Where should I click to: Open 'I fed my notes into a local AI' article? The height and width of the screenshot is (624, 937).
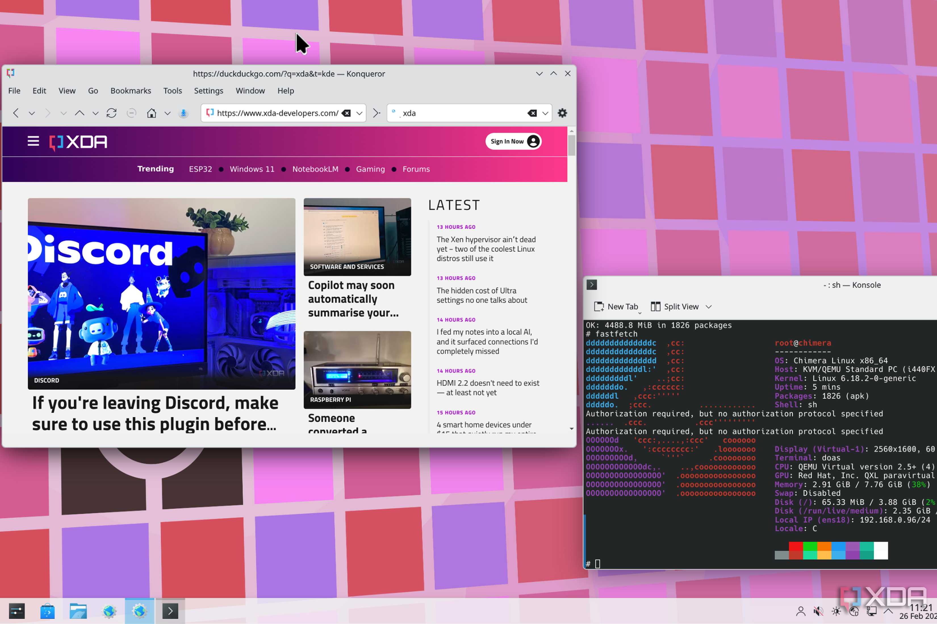(487, 341)
